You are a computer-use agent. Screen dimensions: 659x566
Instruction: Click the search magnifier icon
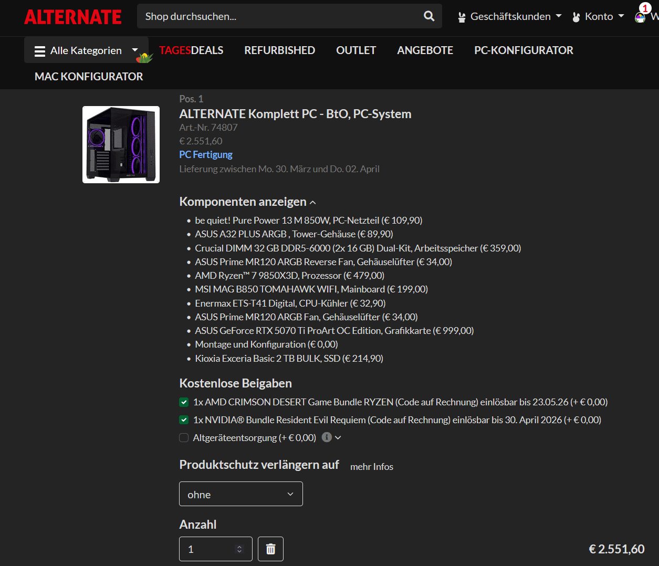click(x=429, y=16)
